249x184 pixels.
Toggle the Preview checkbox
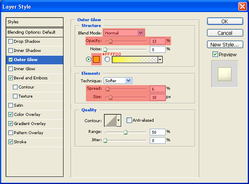pyautogui.click(x=215, y=54)
